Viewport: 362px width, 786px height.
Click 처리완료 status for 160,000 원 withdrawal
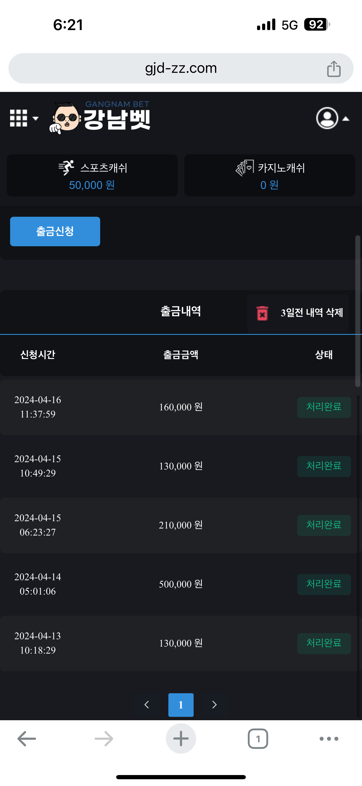pyautogui.click(x=324, y=407)
